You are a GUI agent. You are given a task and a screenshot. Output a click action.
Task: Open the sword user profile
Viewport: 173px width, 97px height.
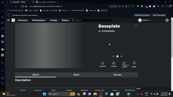click(144, 20)
